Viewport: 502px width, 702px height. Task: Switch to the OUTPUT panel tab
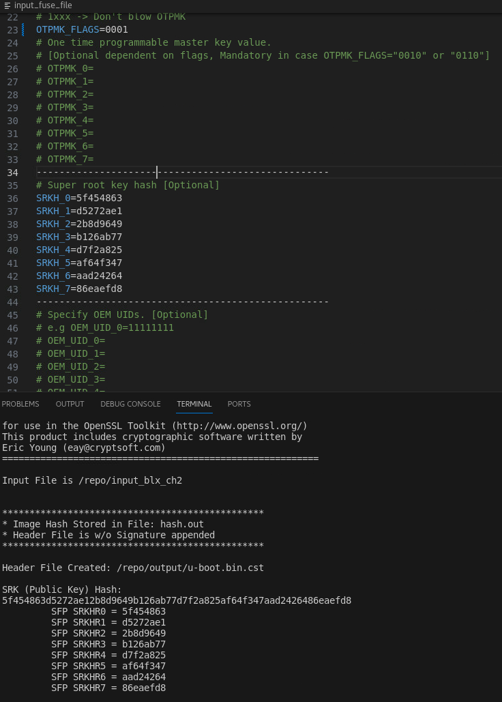[x=70, y=404]
